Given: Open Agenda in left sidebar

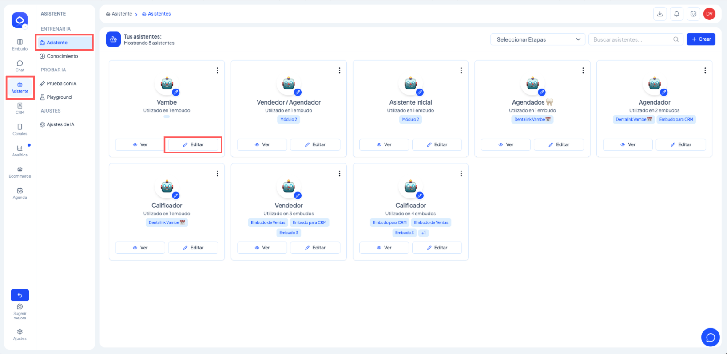Looking at the screenshot, I should coord(20,193).
